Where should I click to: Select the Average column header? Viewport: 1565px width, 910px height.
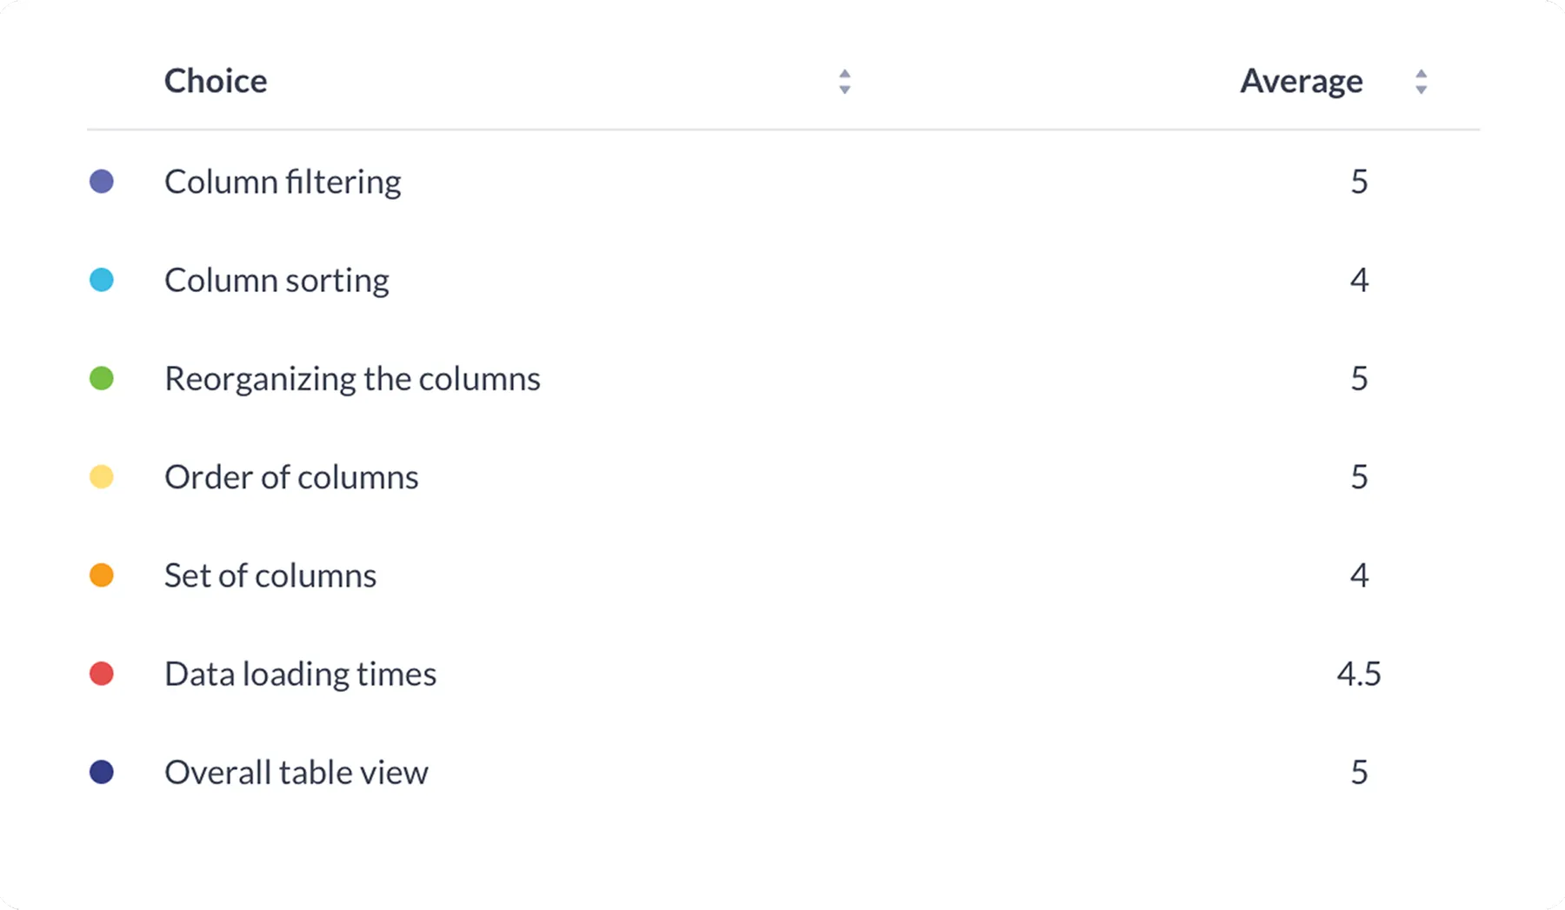click(x=1301, y=80)
